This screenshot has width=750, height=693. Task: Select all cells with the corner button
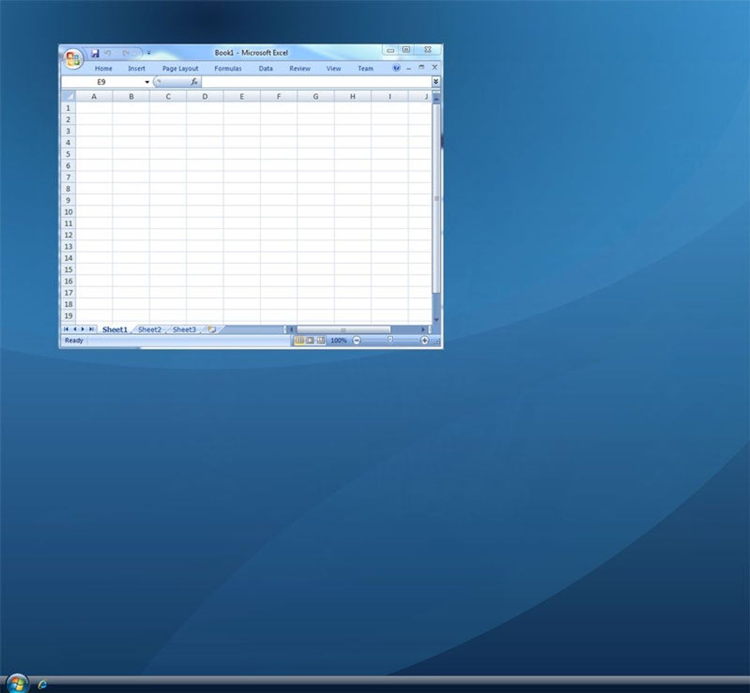(68, 96)
